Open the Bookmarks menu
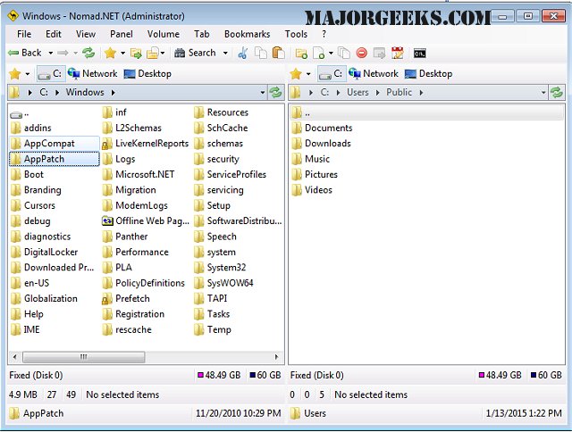 tap(248, 34)
